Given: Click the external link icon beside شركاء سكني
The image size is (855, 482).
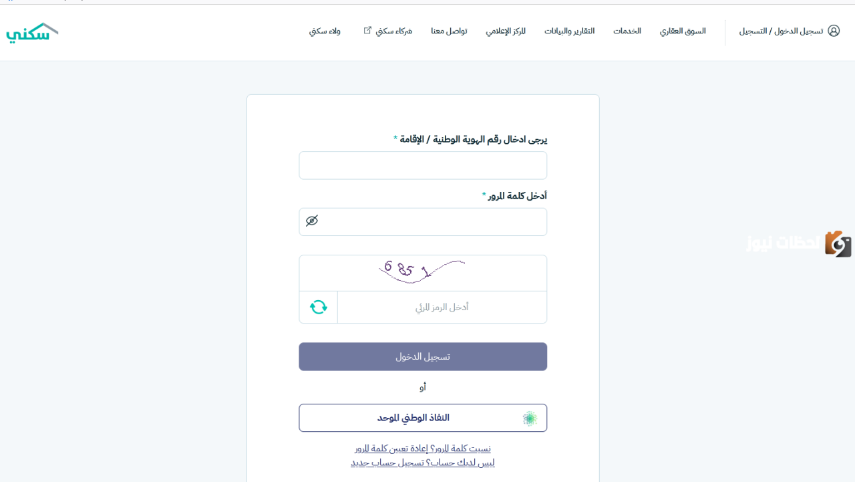Looking at the screenshot, I should pos(367,30).
